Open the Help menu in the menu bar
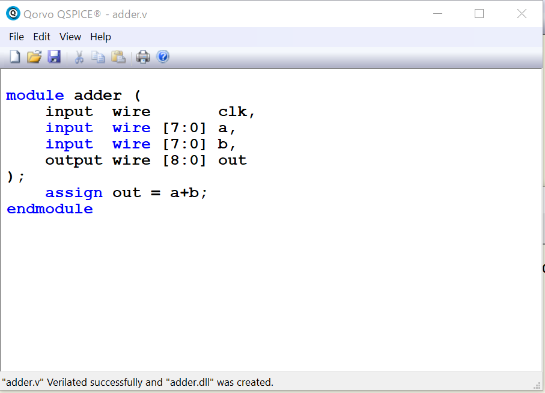 click(100, 37)
